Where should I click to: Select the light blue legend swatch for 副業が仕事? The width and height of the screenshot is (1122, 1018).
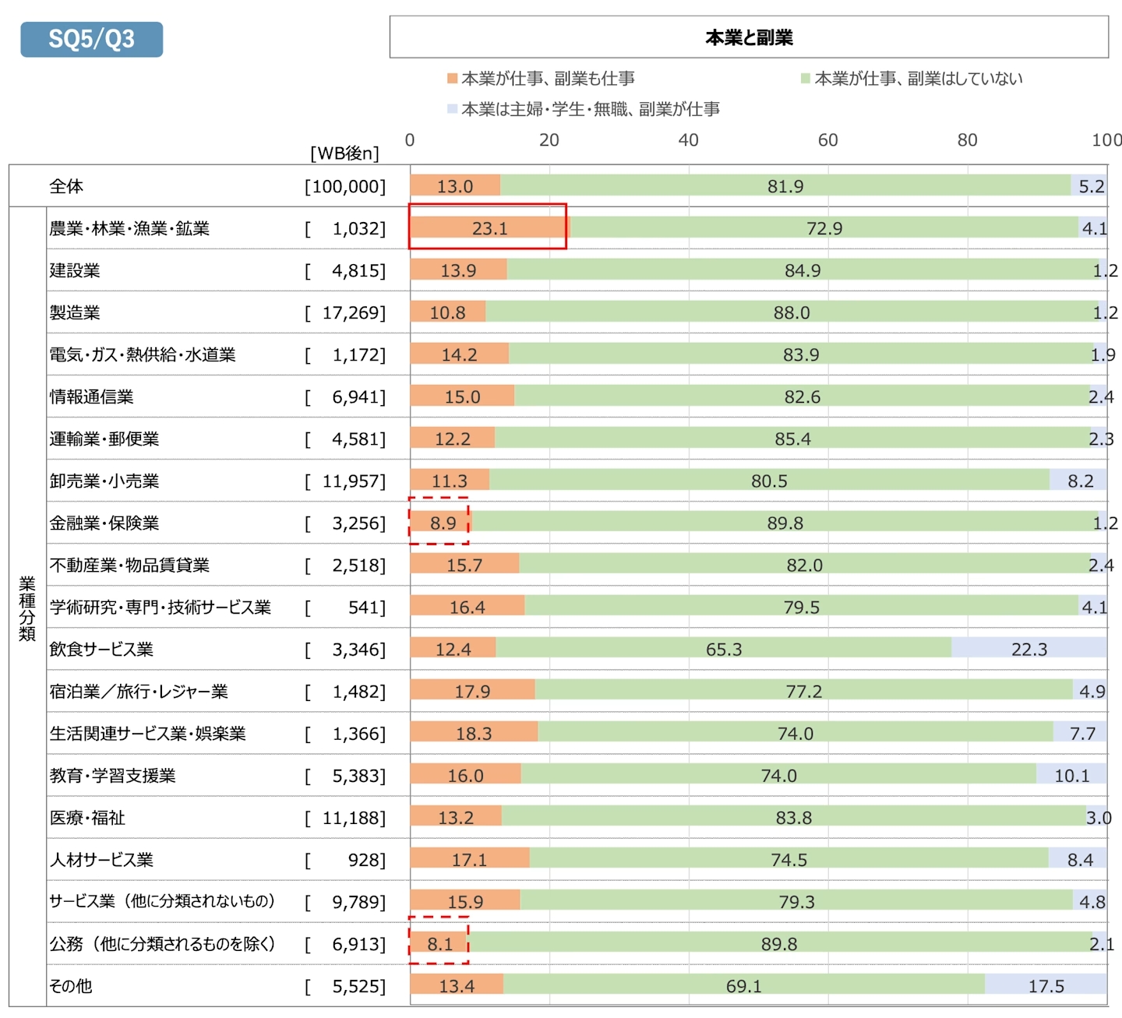[452, 109]
